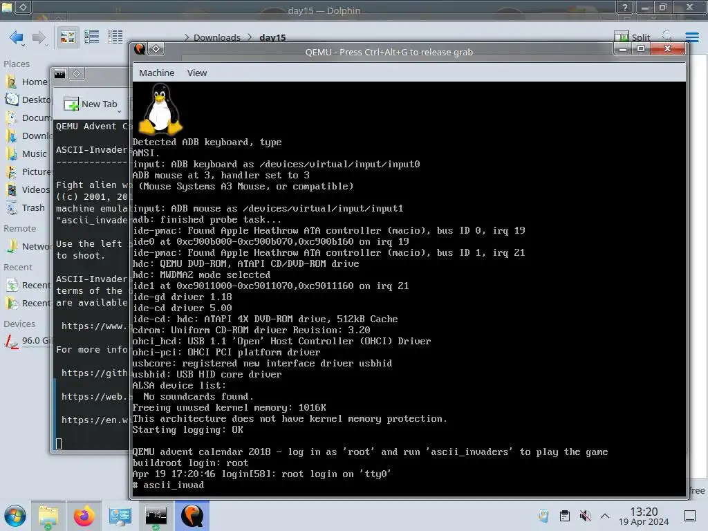Click the Split view button in Dolphin
Viewport: 708px width, 531px height.
(632, 37)
